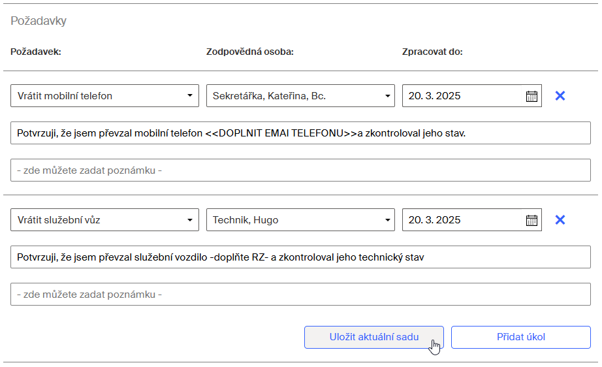602x367 pixels.
Task: Expand the Vrátit mobilní telefon dropdown
Action: 104,95
